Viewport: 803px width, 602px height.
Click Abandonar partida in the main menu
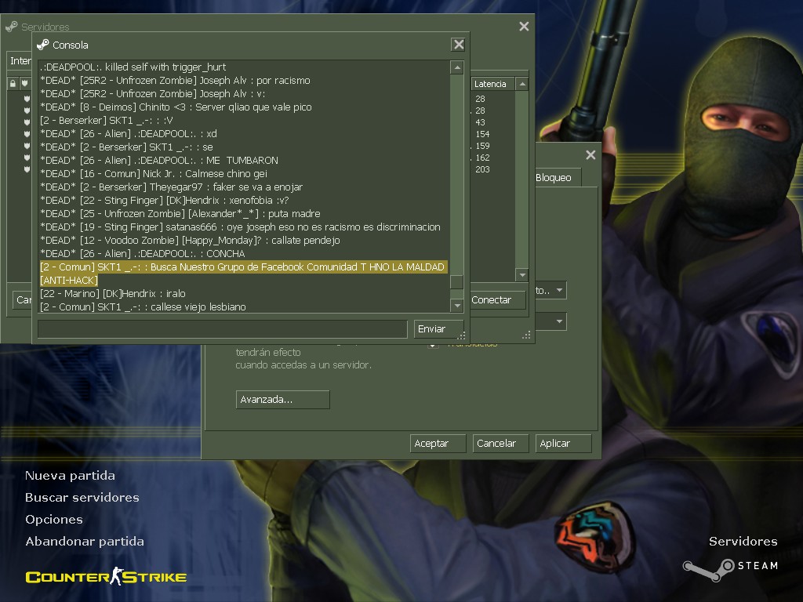[85, 542]
